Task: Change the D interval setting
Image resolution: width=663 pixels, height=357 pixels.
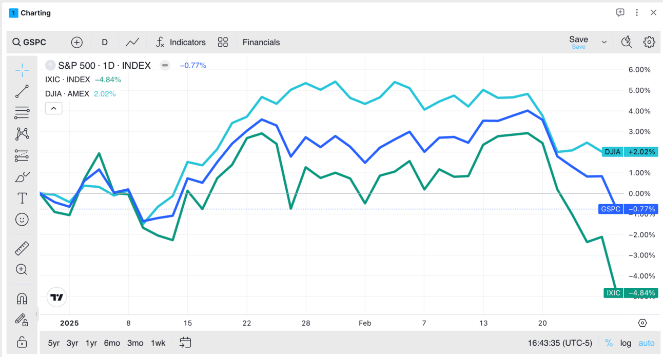Action: pos(105,43)
